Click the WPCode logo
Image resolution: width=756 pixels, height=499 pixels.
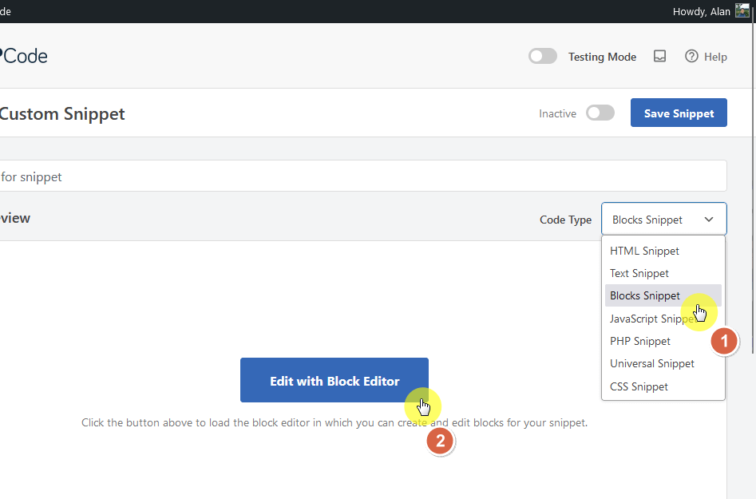(24, 57)
